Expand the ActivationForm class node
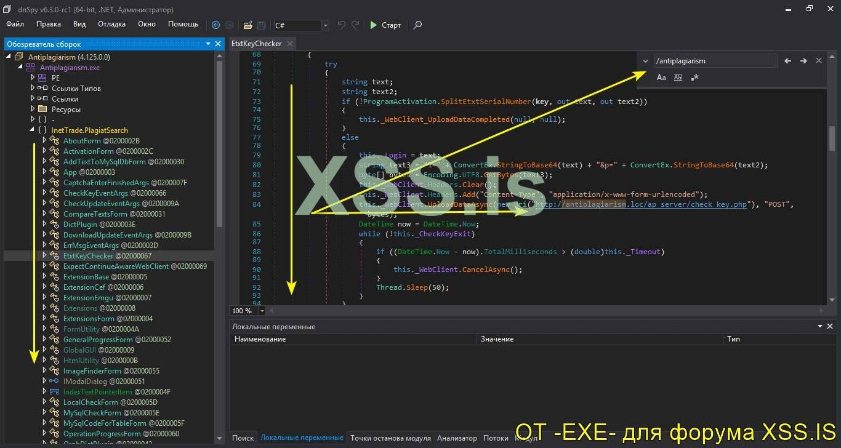The width and height of the screenshot is (841, 448). pyautogui.click(x=44, y=151)
